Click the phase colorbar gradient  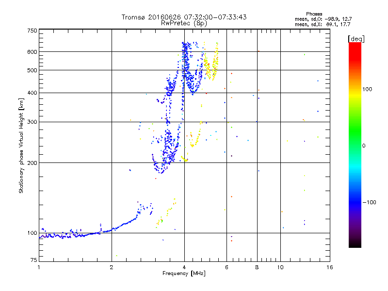pos(355,145)
